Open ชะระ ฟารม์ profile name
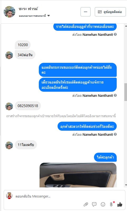 [28, 9]
